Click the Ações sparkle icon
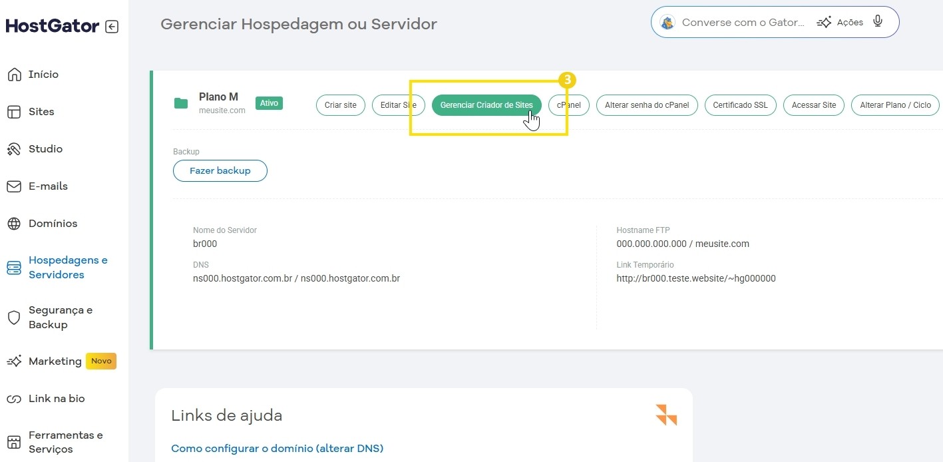The height and width of the screenshot is (462, 943). point(825,23)
